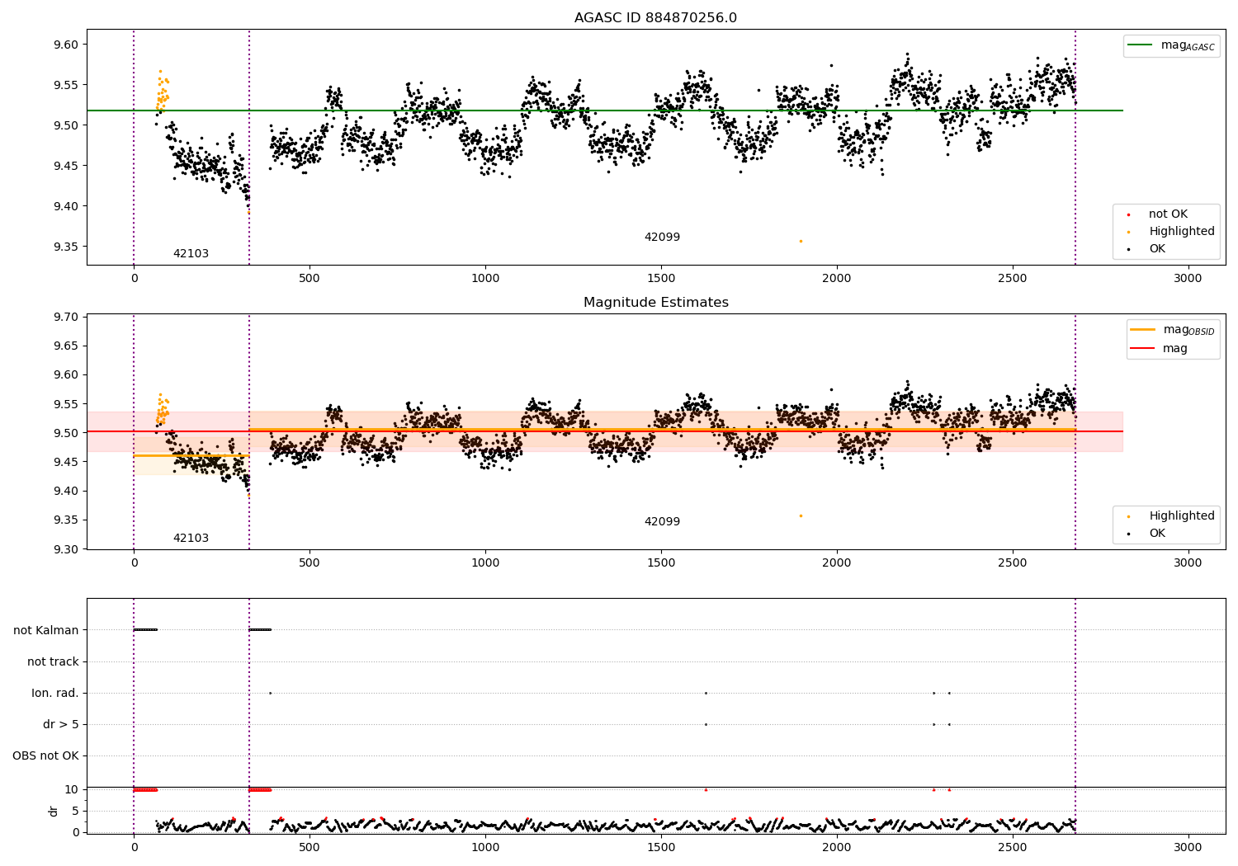Click the 'not track' row label

(53, 662)
